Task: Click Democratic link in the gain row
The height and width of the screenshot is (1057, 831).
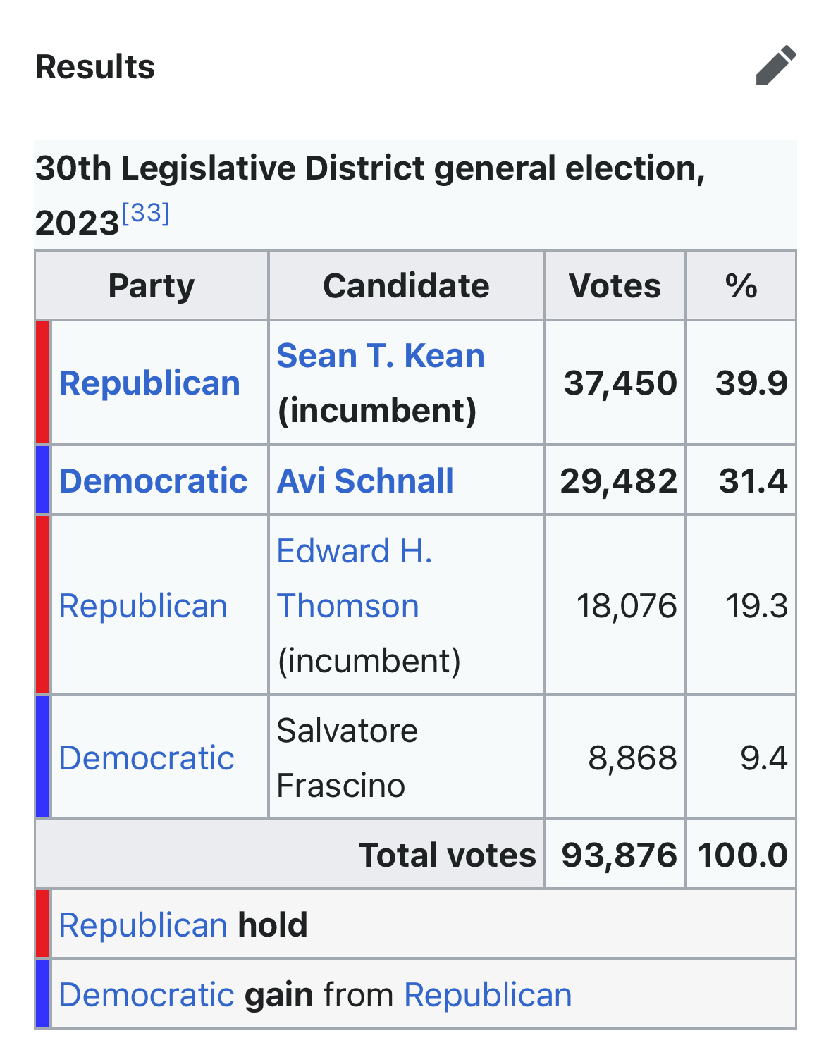Action: click(147, 995)
